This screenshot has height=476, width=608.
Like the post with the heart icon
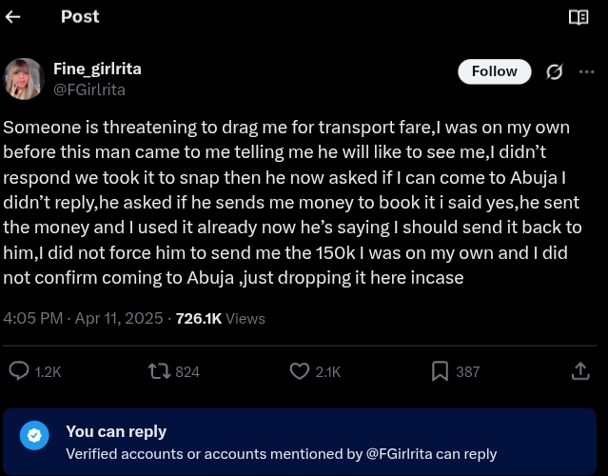point(300,371)
